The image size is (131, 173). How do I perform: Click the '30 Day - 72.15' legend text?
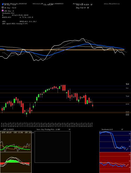pyautogui.click(x=10, y=8)
